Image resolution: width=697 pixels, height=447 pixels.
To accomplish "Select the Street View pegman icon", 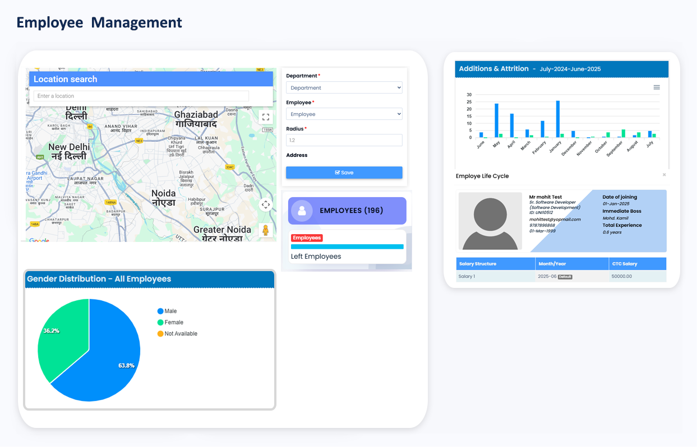I will 266,230.
